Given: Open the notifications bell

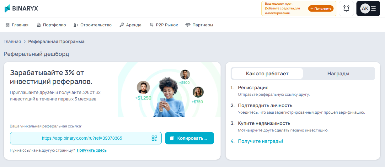Looking at the screenshot, I should (x=346, y=8).
